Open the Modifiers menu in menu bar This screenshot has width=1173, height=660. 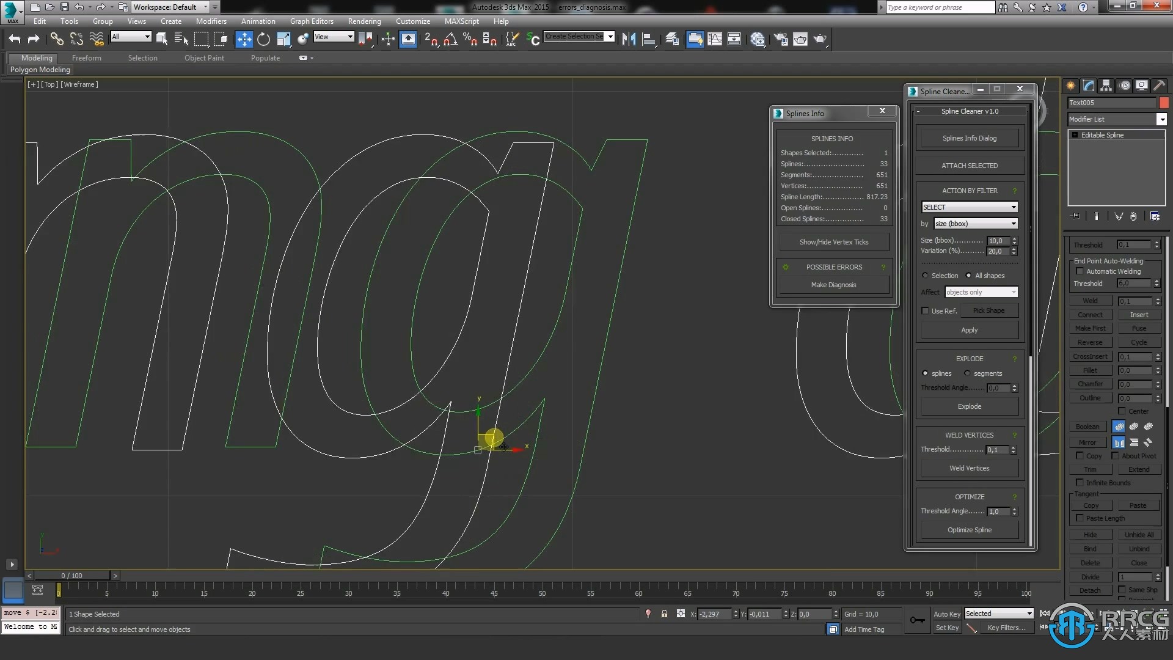(211, 22)
